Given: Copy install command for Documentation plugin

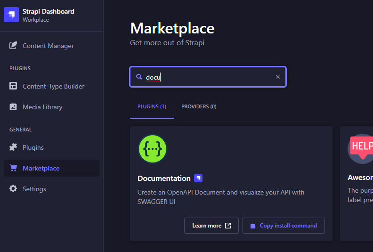Looking at the screenshot, I should pyautogui.click(x=284, y=226).
